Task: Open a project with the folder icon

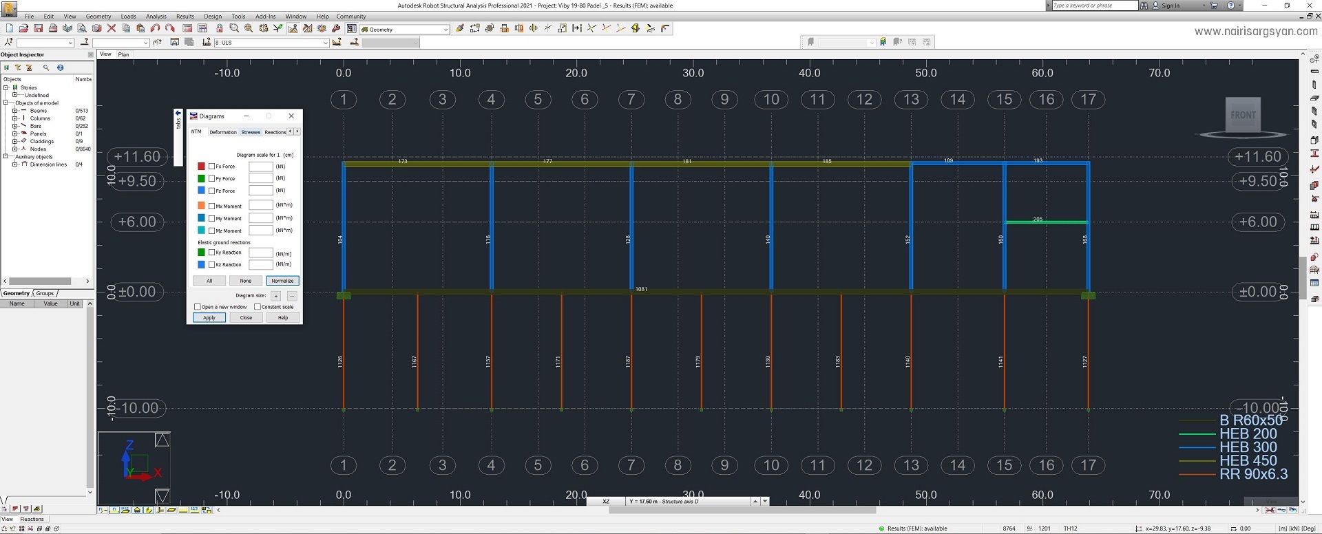Action: click(x=23, y=29)
